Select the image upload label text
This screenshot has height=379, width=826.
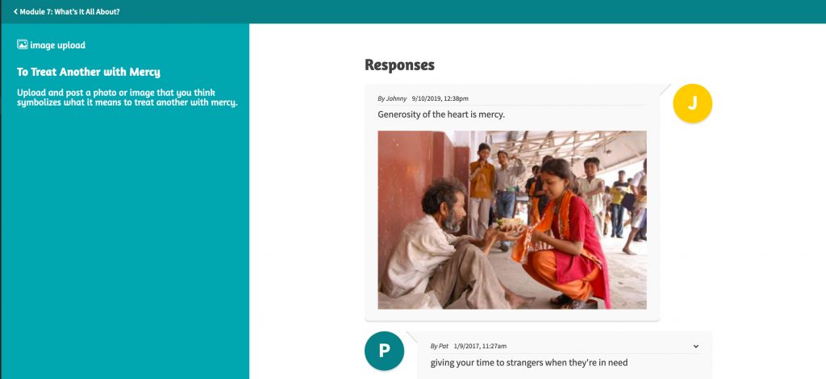pos(57,45)
